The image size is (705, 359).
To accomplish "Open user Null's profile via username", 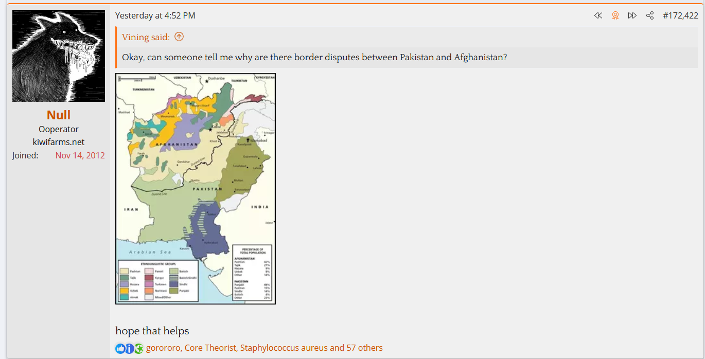I will click(x=59, y=115).
